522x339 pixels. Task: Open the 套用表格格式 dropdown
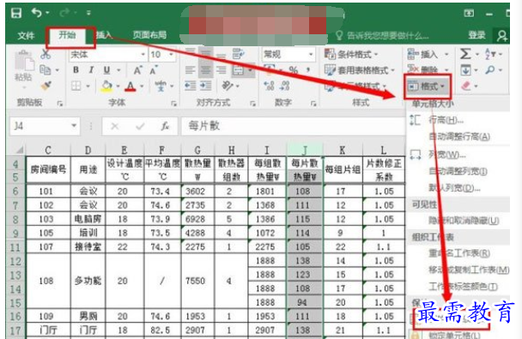click(360, 70)
